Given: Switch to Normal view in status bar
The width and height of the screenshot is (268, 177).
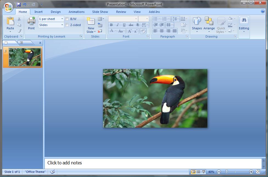Looking at the screenshot, I should click(x=193, y=172).
